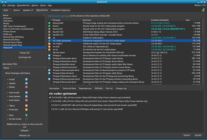Click the Myrlyn logo icon at top right
Image resolution: width=207 pixels, height=140 pixels.
pos(203,10)
